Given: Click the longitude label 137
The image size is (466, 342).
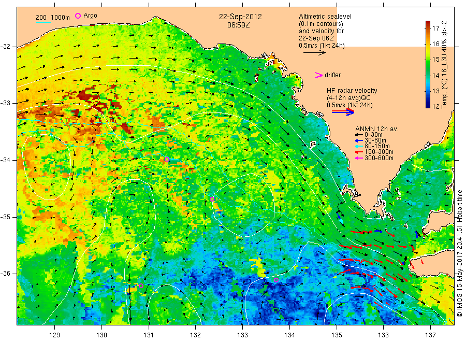Looking at the screenshot, I should click(430, 335).
